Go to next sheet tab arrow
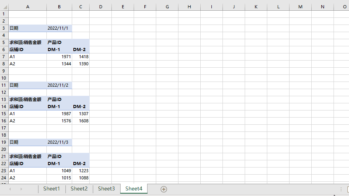349x196 pixels. 21,189
